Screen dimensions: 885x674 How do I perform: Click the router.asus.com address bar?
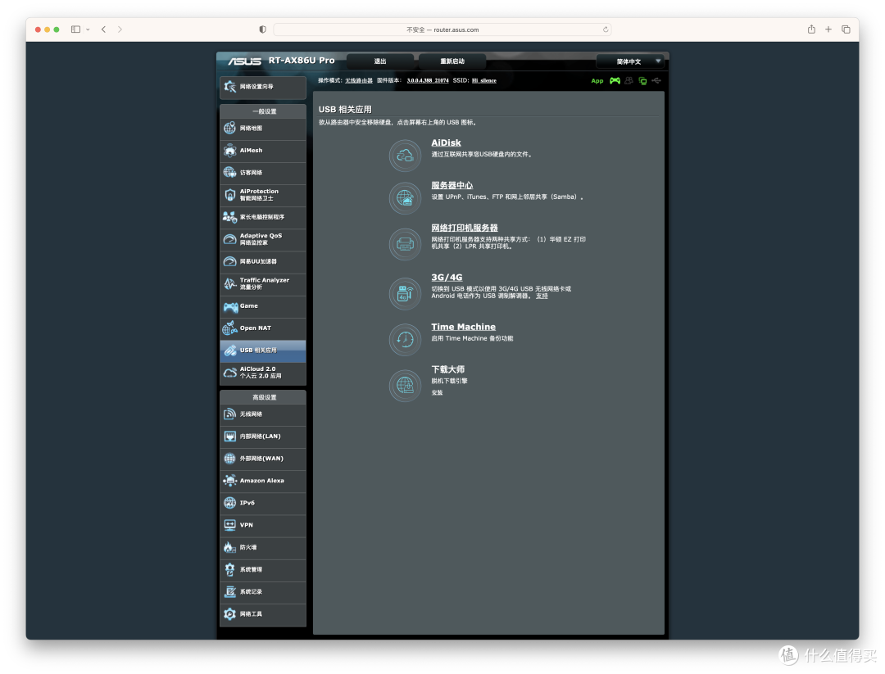(442, 29)
